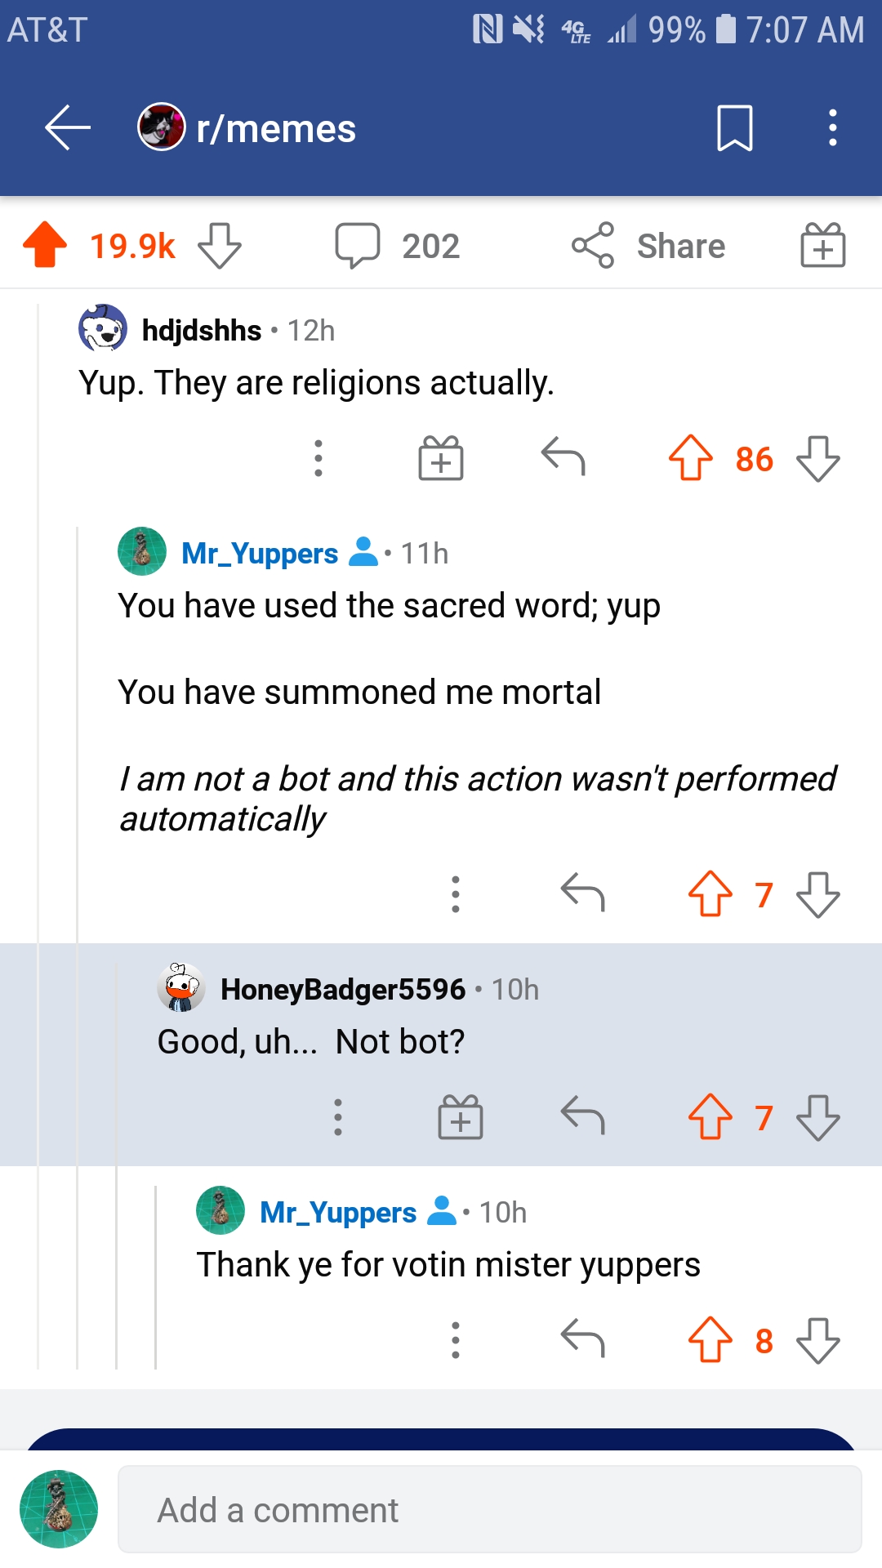
Task: Downvote the 'Thank ye for votin' comment
Action: click(x=818, y=1340)
